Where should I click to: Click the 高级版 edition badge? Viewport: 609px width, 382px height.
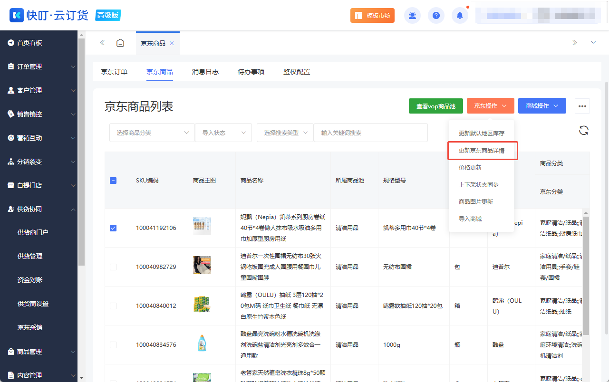[x=108, y=15]
